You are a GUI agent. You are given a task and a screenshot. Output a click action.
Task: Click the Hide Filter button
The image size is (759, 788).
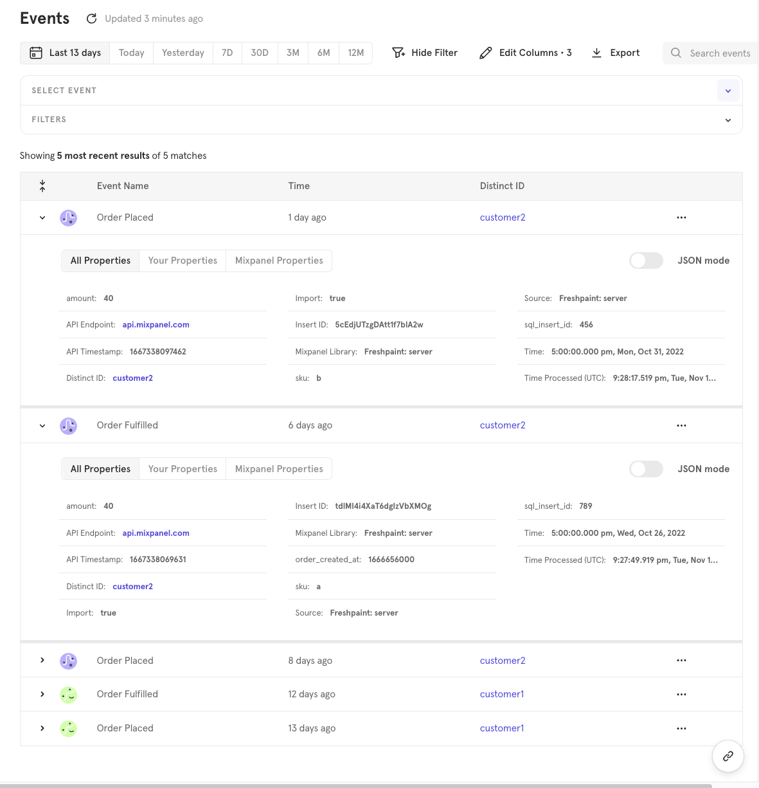click(x=425, y=53)
